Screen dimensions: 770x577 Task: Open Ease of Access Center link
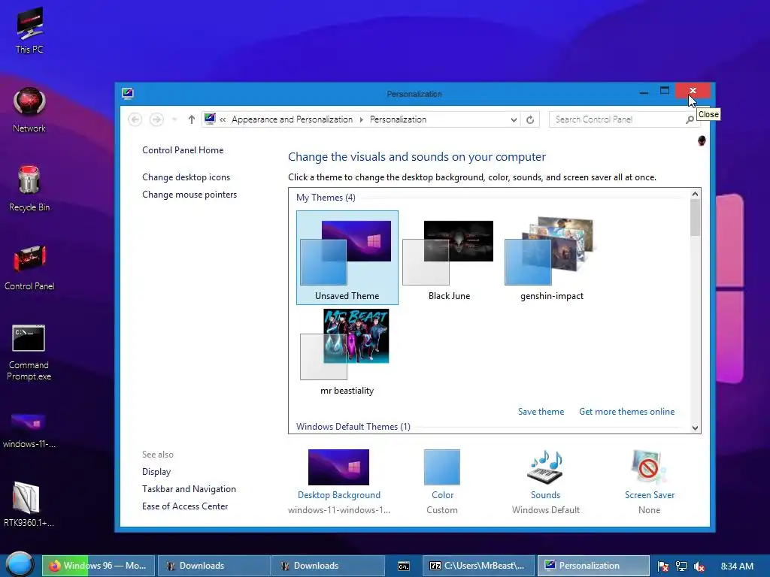pos(185,506)
